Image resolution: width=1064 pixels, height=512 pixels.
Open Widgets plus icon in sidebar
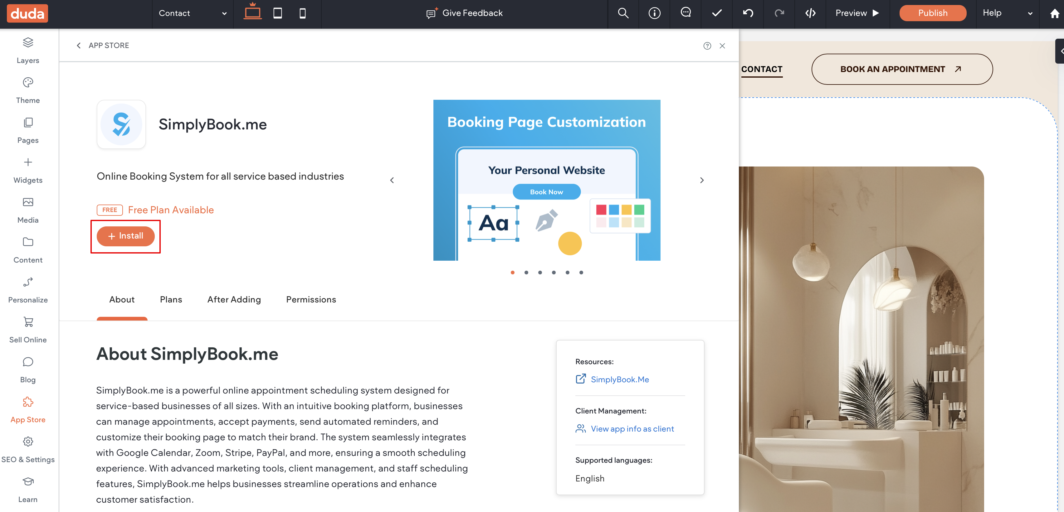[x=28, y=162]
